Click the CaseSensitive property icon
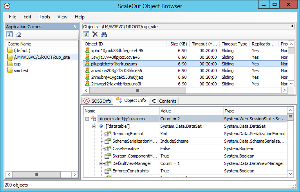 coord(108,149)
